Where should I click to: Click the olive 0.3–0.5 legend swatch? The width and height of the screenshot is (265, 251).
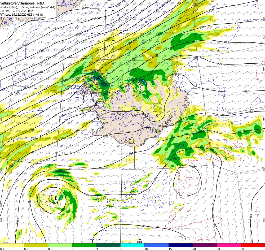tap(36, 245)
